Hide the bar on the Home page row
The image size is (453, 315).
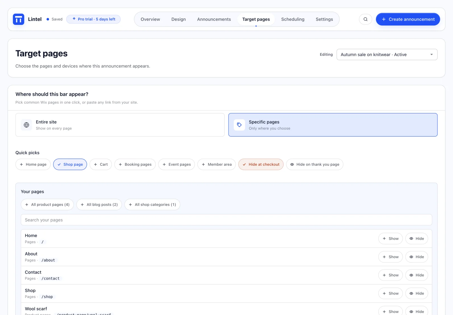coord(417,239)
